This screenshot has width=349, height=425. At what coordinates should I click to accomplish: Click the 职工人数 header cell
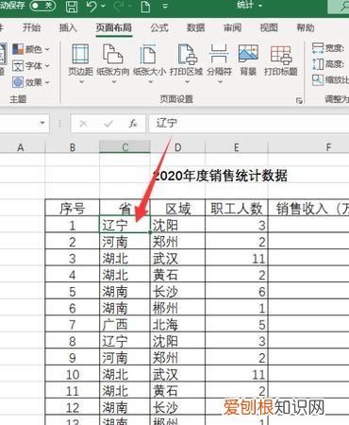(237, 208)
